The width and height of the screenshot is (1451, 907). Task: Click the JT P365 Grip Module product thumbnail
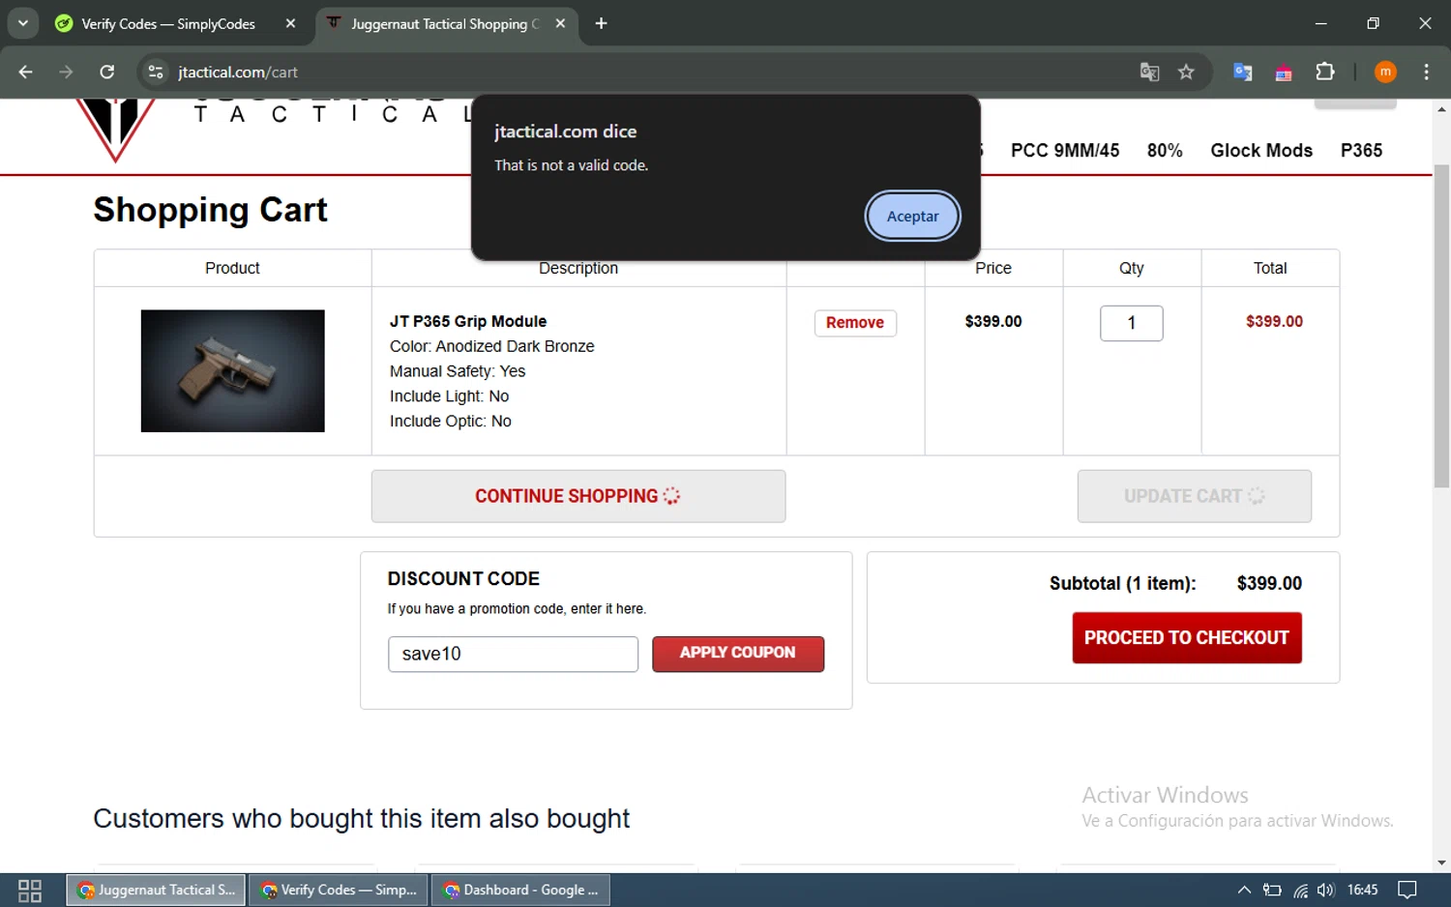tap(232, 370)
